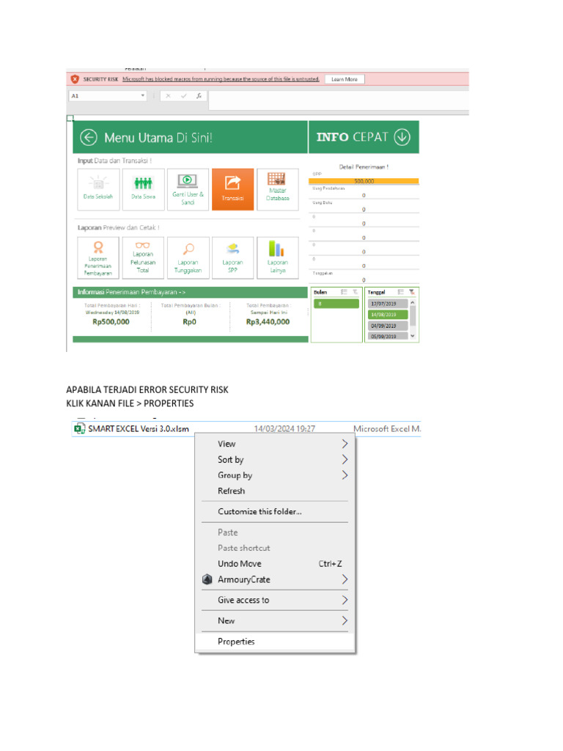The width and height of the screenshot is (563, 751).
Task: Open Laporan Lainya tile
Action: pyautogui.click(x=278, y=257)
